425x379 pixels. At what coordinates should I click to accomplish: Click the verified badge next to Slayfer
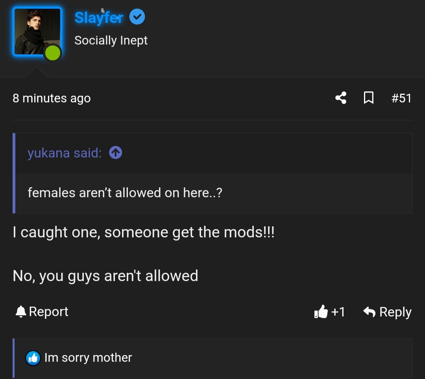pos(137,17)
